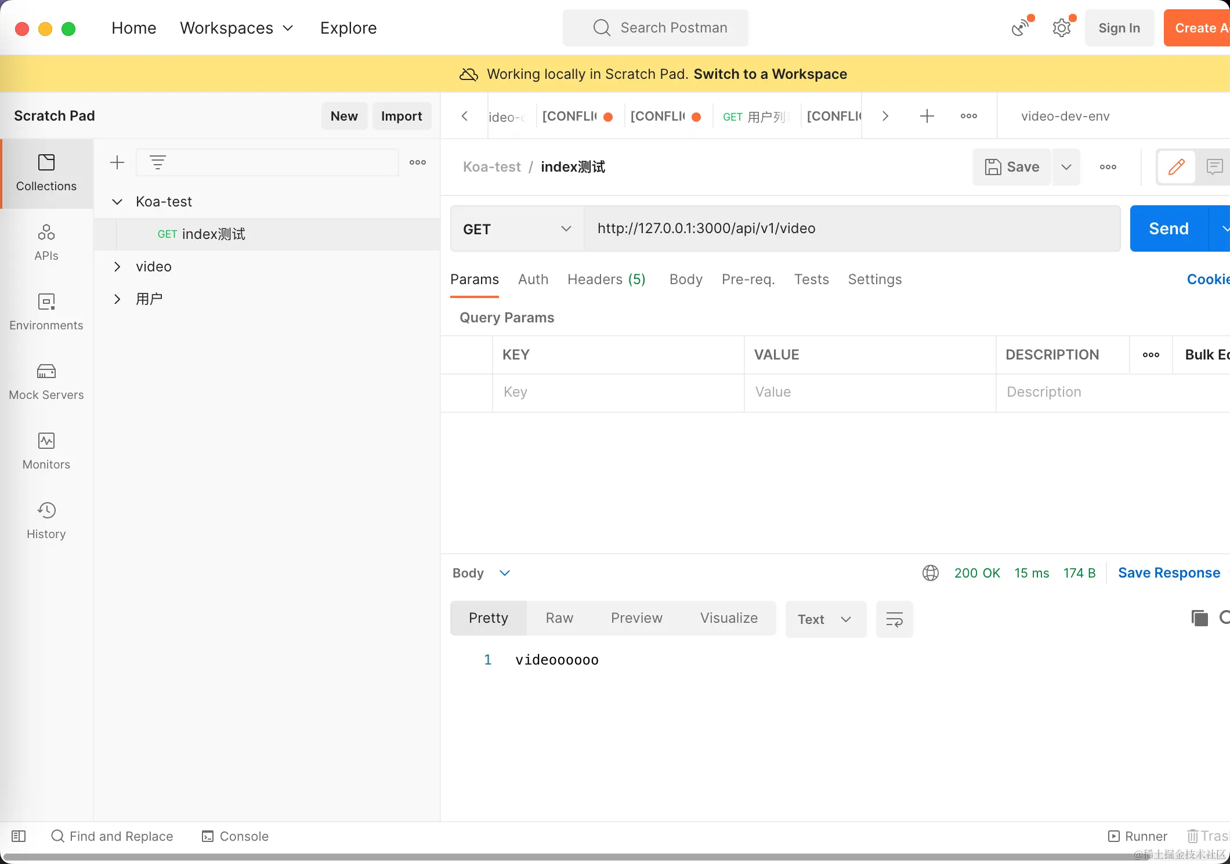This screenshot has height=864, width=1230.
Task: Click the Import button
Action: point(401,116)
